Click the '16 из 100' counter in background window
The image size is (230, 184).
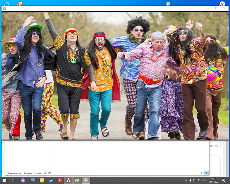(214, 146)
